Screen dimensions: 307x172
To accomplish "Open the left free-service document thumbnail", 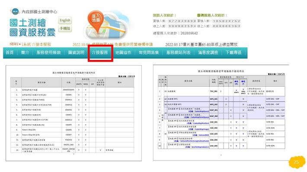I will [x=74, y=113].
